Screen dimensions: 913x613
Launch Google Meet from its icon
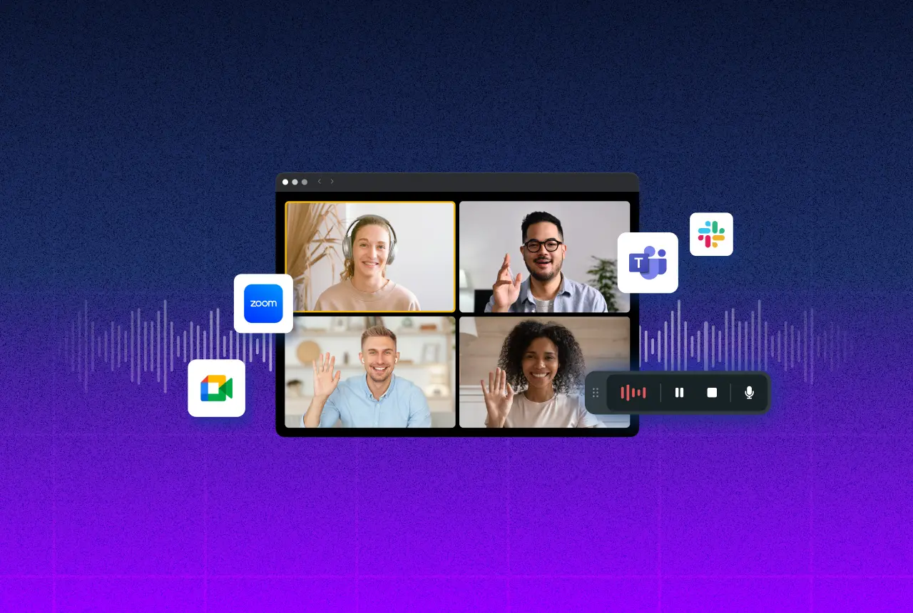tap(216, 388)
